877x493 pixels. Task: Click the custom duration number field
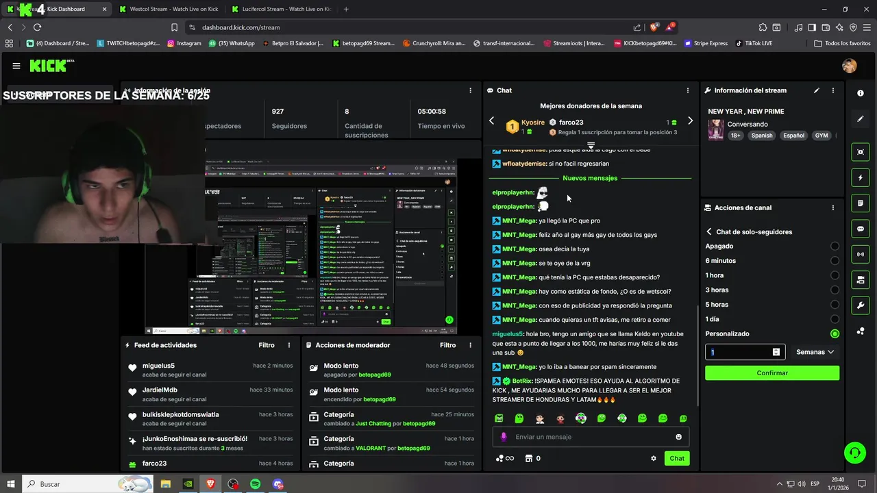pos(745,352)
